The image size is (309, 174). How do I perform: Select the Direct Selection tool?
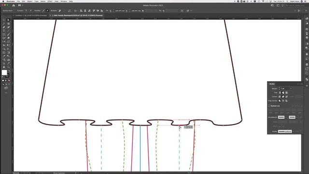pyautogui.click(x=8, y=20)
